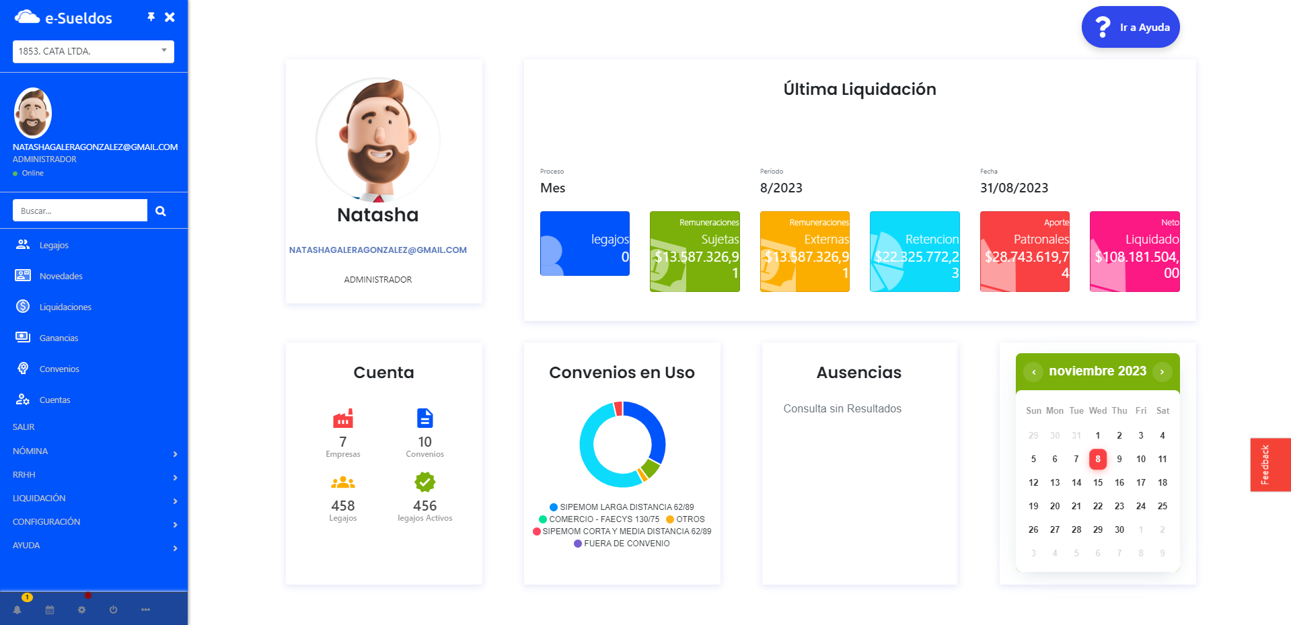Click the Convenios document icon in Cuenta

point(425,418)
